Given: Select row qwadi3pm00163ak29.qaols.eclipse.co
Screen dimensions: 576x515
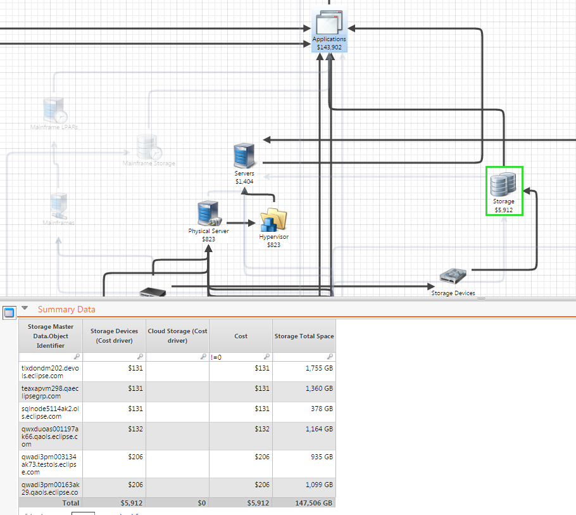Looking at the screenshot, I should pos(177,488).
